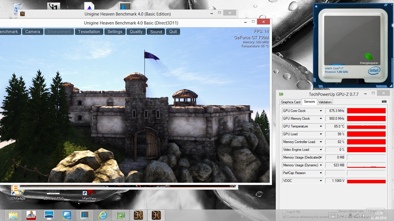Open the touch keyboard from the taskbar
This screenshot has width=394, height=221.
click(333, 216)
